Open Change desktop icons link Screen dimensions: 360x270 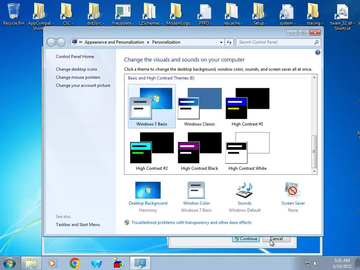coord(76,69)
